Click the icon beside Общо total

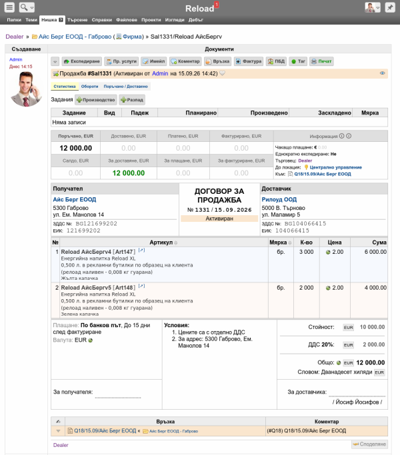click(x=339, y=362)
